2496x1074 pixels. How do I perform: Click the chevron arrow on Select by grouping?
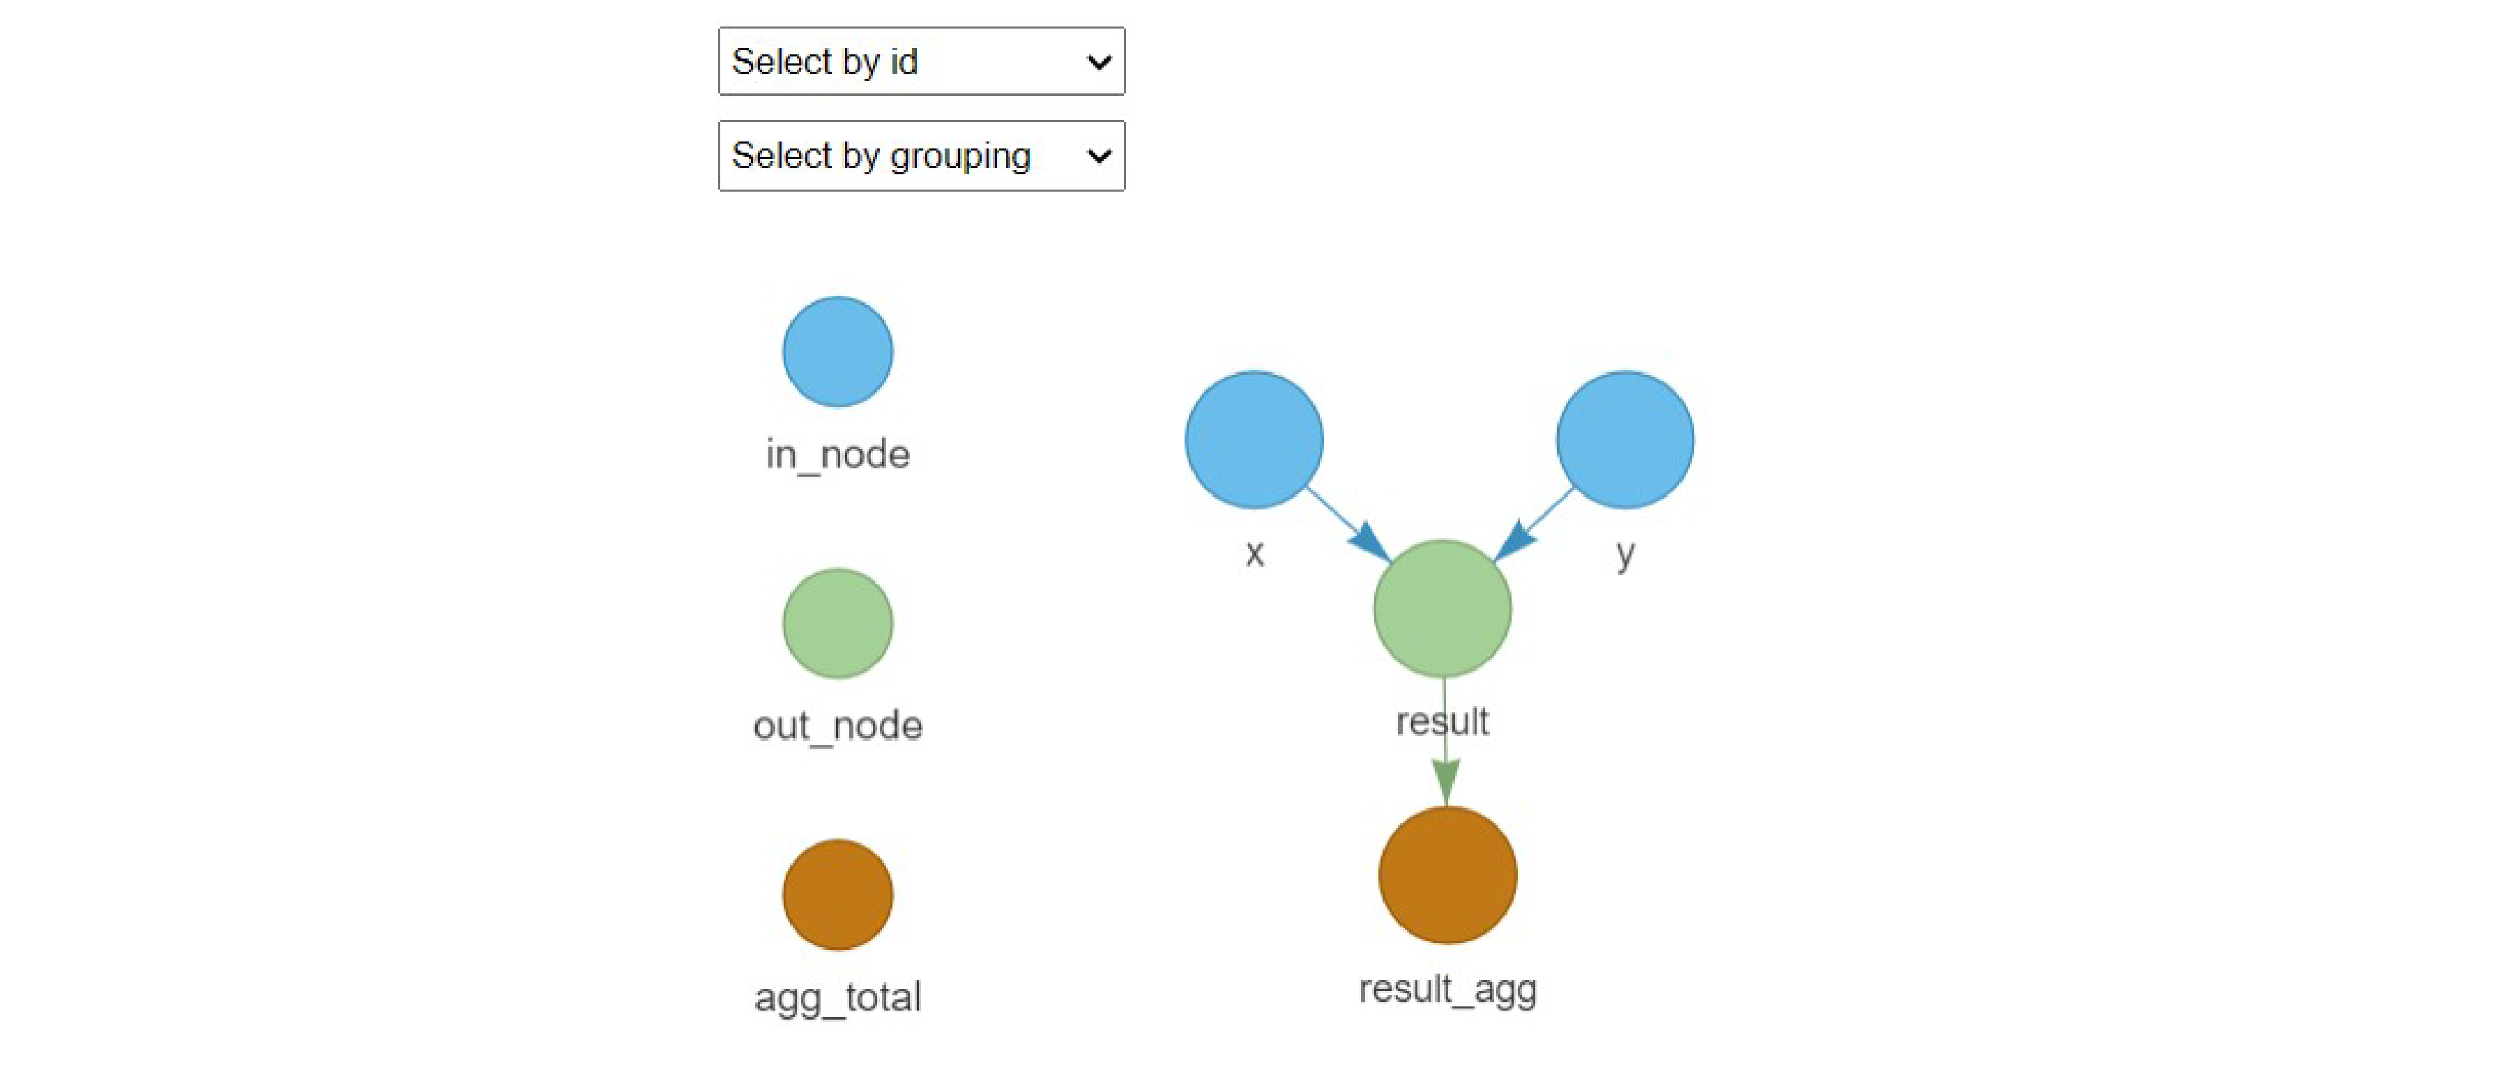coord(1099,156)
